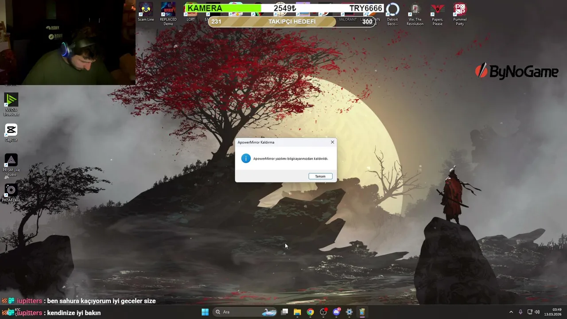Click the TAKIPÇI HEDEFI progress bar
Screen dimensions: 567x319
coord(291,22)
